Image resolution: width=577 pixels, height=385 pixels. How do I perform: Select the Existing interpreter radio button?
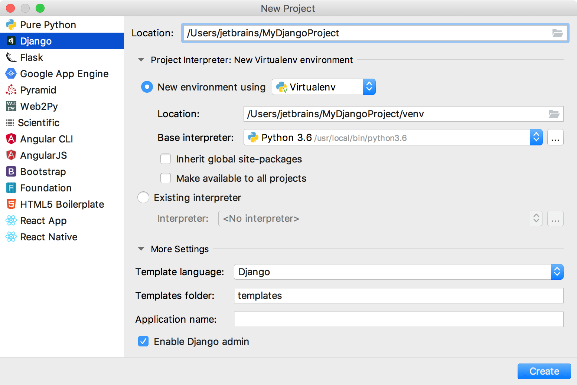tap(143, 197)
